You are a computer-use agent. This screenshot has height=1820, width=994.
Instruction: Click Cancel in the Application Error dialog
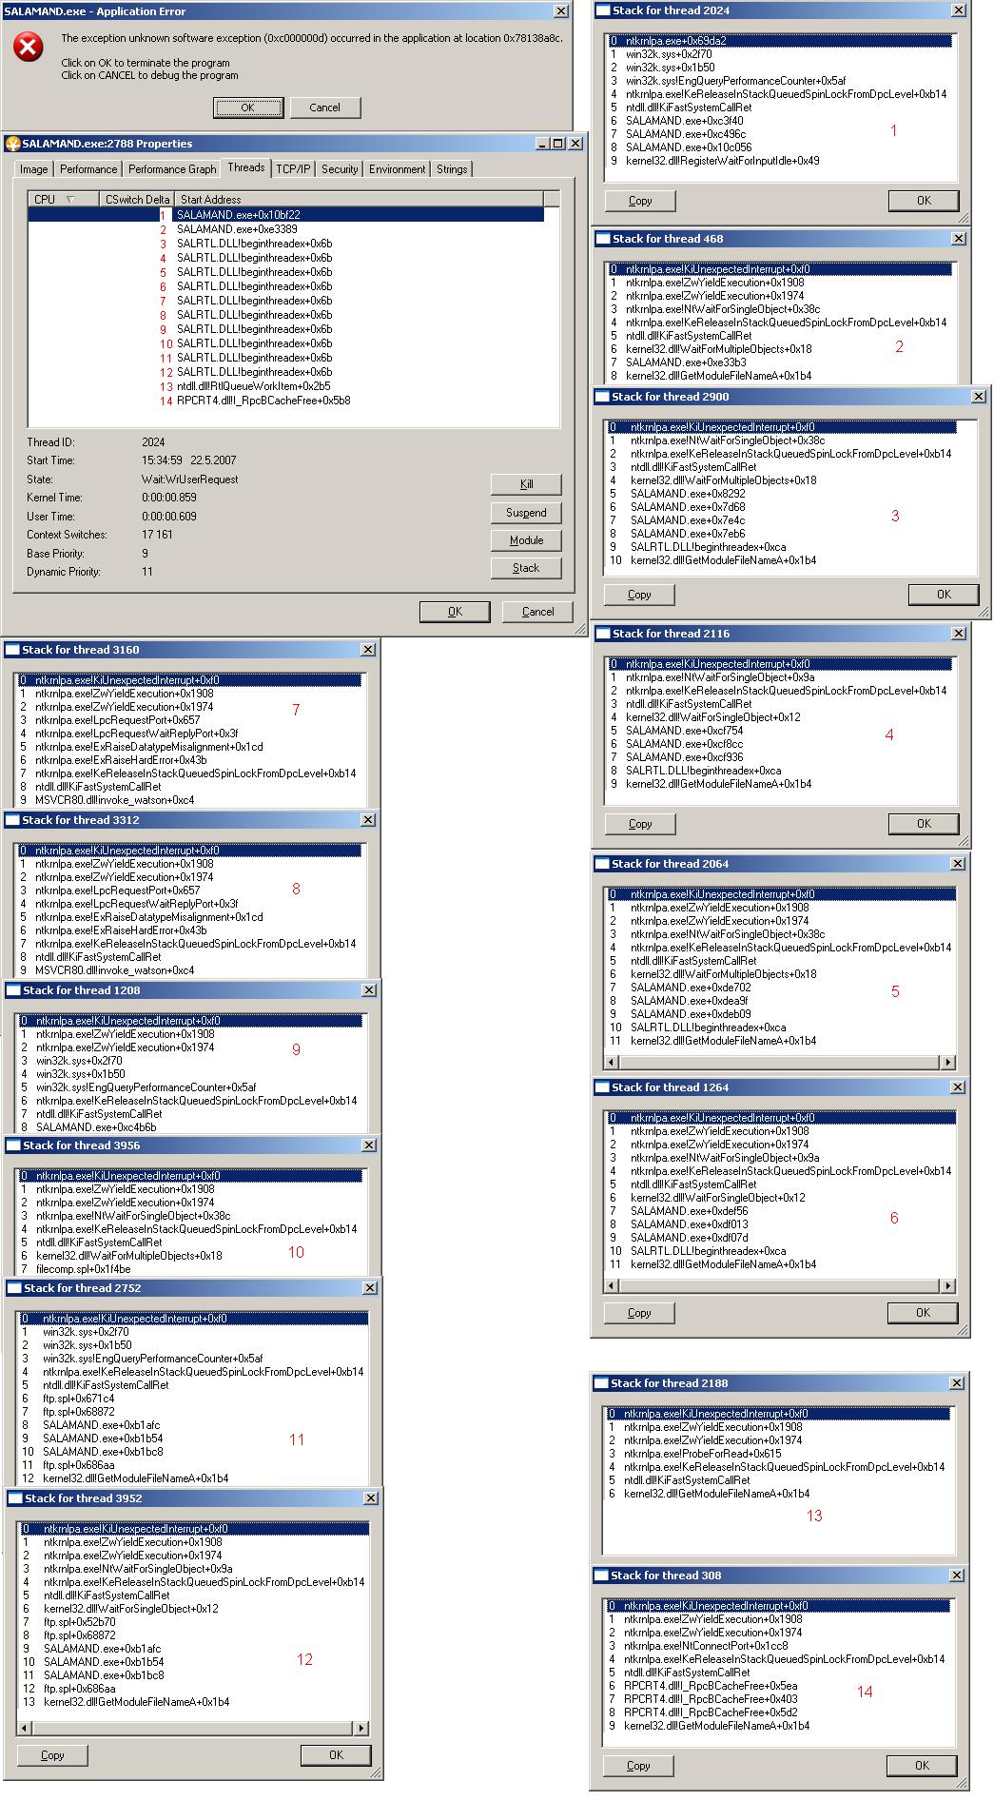point(324,108)
